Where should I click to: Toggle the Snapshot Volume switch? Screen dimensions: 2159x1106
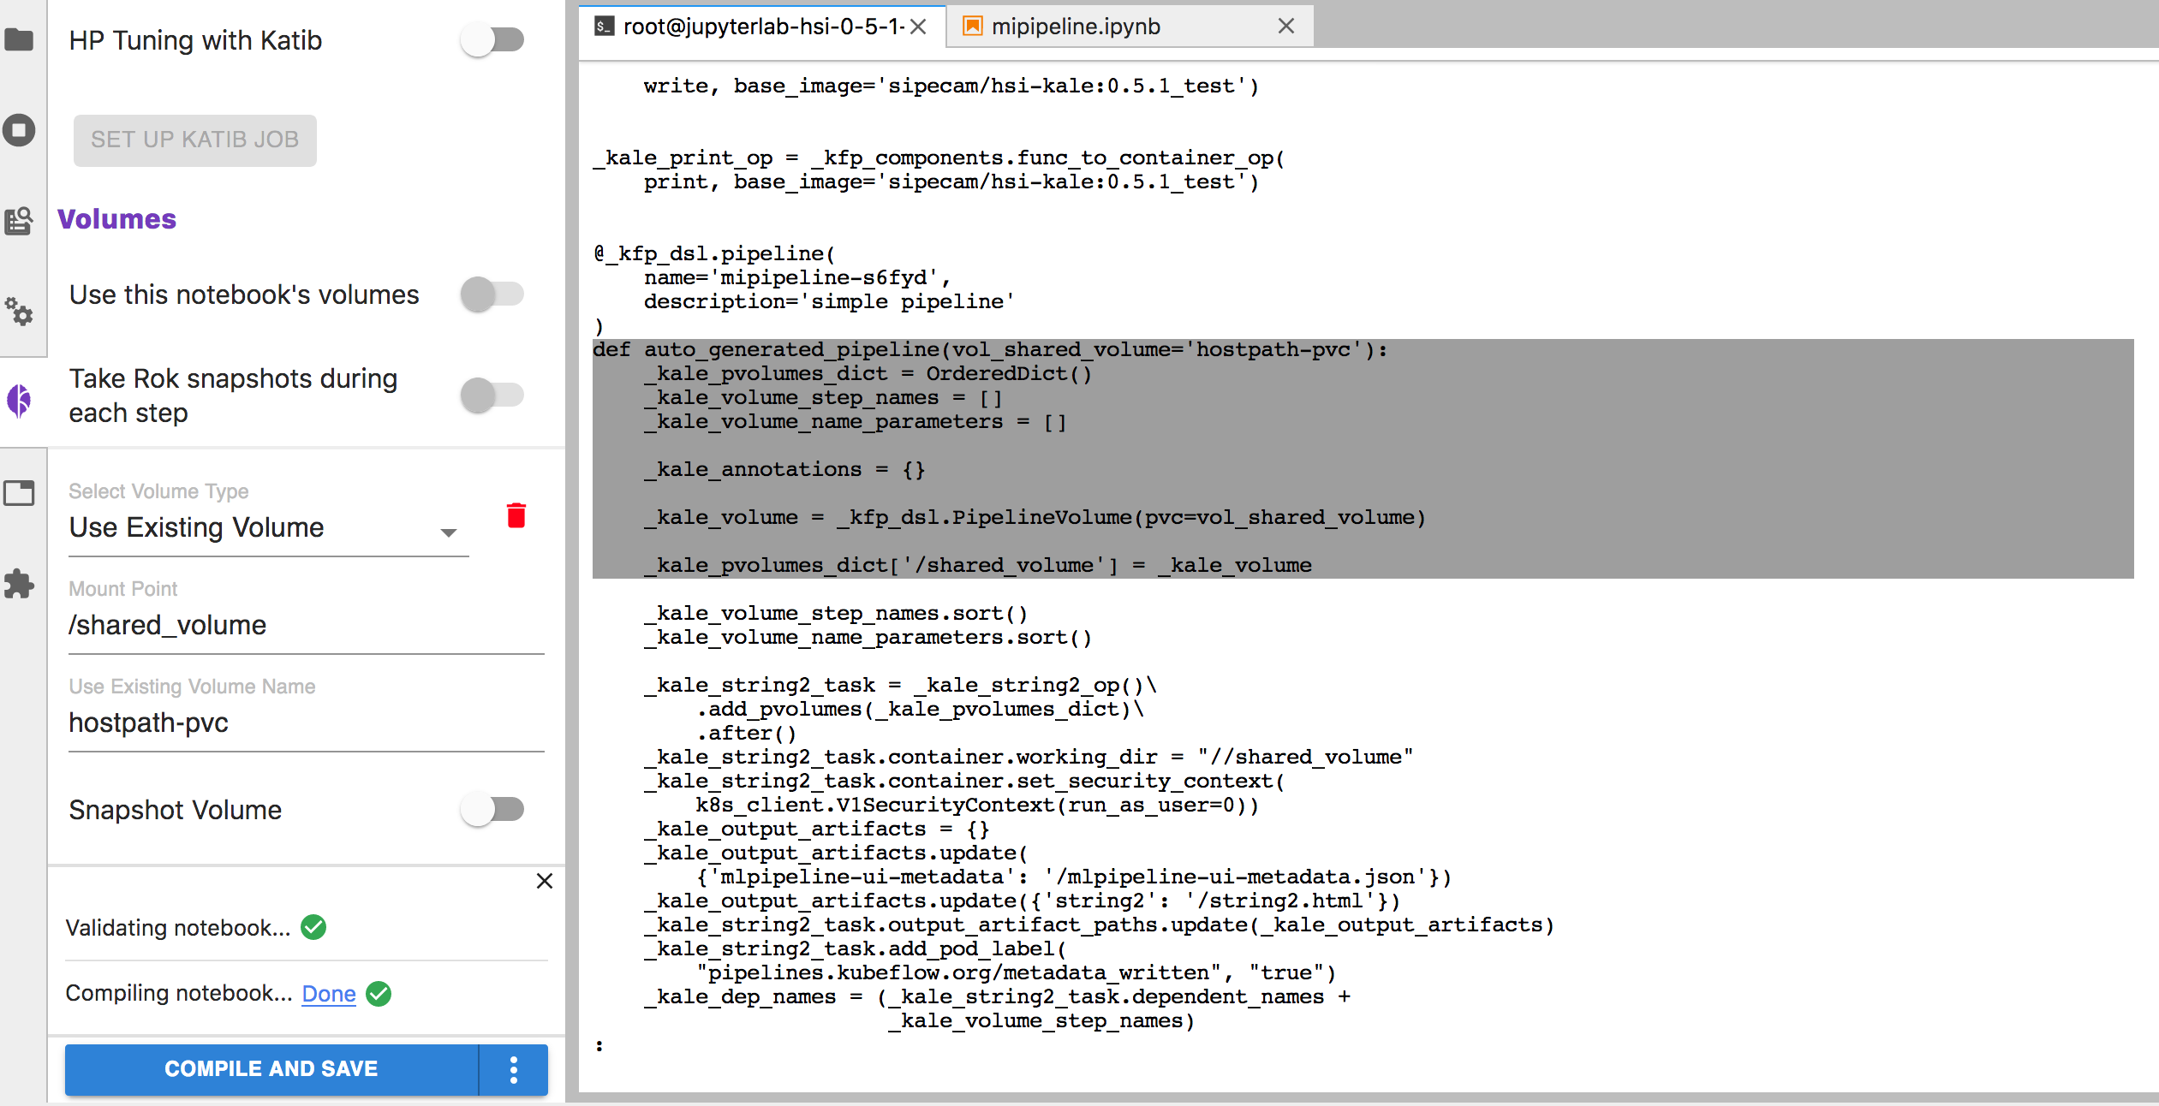493,809
